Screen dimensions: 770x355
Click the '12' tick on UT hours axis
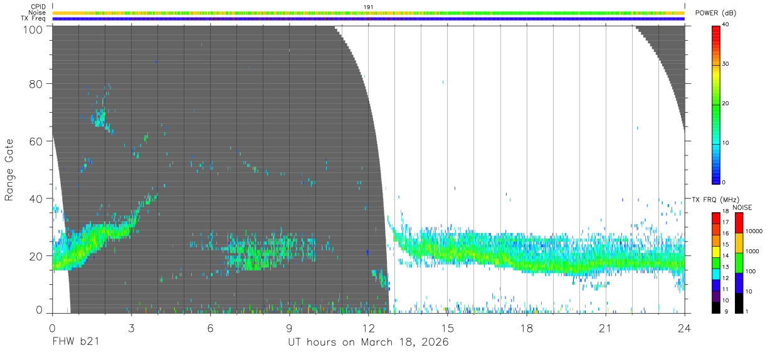coord(369,328)
